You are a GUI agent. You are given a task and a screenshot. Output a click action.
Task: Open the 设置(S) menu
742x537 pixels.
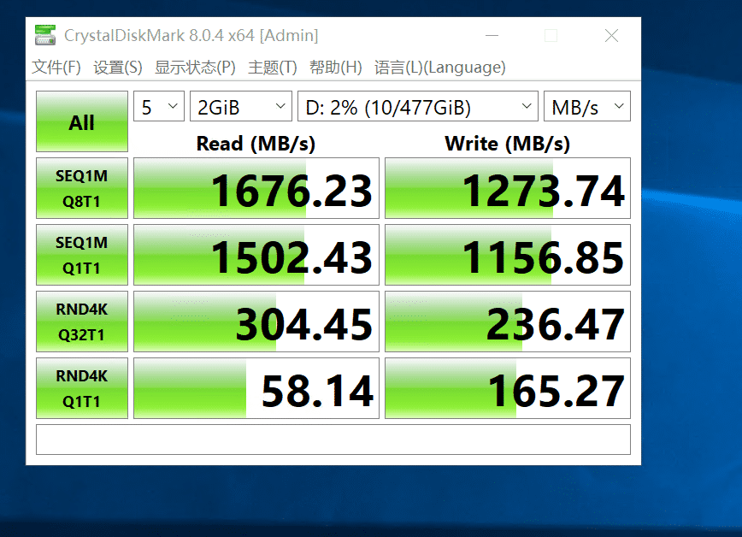coord(118,68)
